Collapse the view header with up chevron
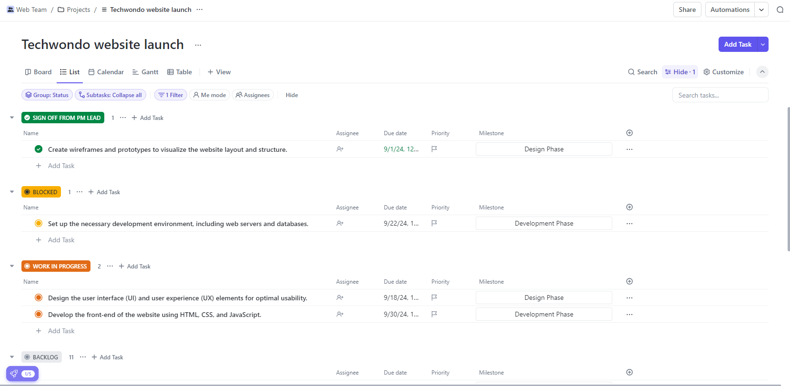Image resolution: width=790 pixels, height=386 pixels. 762,72
